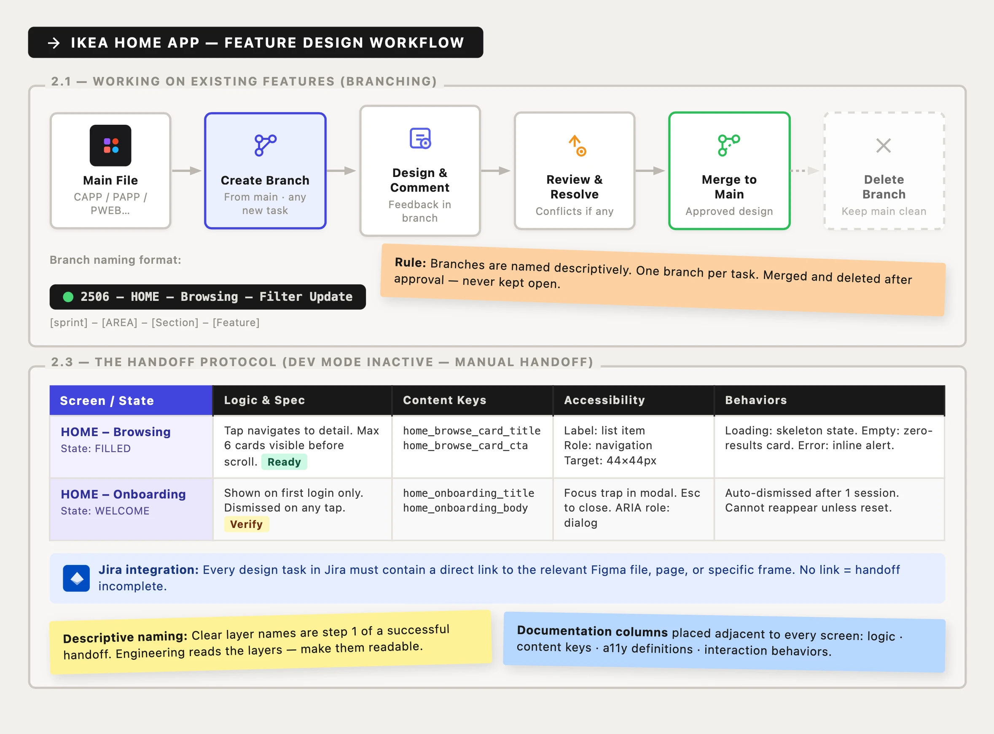
Task: Click the Conflicts if any subtitle
Action: pos(574,211)
